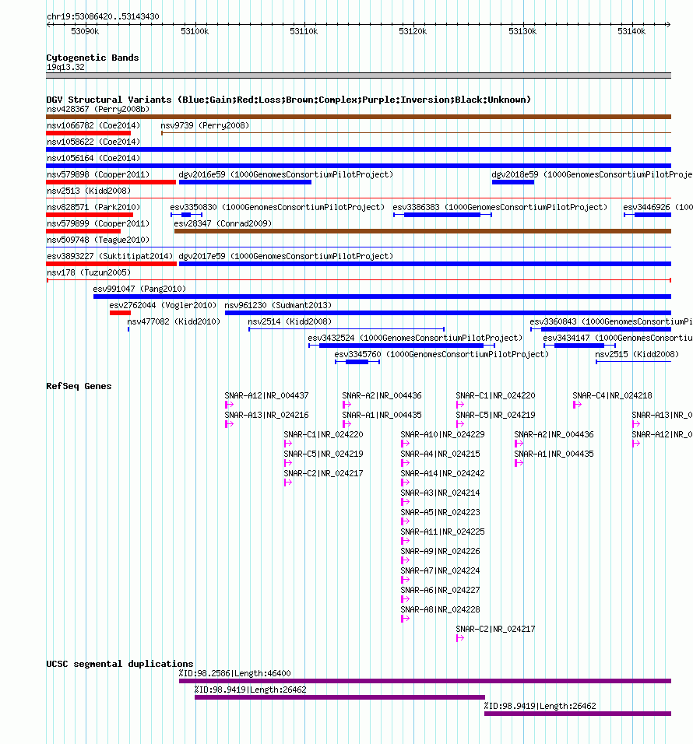Open the Cytogenetic Bands track title
This screenshot has width=693, height=744.
tap(93, 58)
